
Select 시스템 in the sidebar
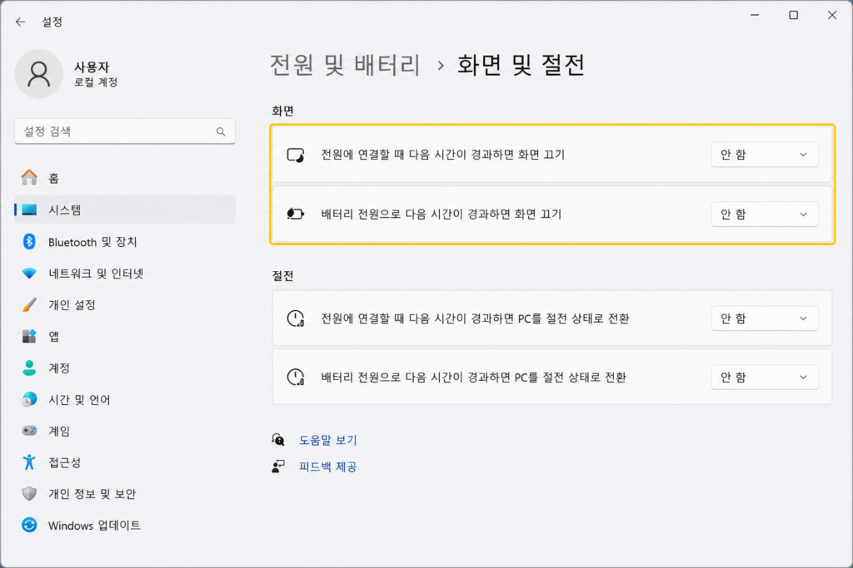tap(125, 210)
